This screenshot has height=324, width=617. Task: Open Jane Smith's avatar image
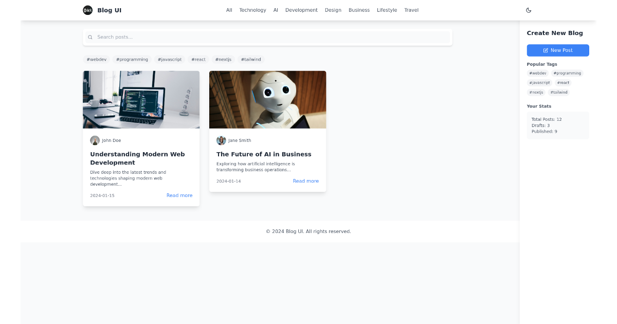click(221, 140)
